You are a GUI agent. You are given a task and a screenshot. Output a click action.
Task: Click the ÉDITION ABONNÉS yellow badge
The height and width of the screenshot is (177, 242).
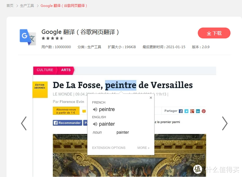point(40,90)
